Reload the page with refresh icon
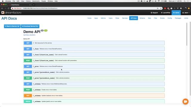The width and height of the screenshot is (191, 107). coord(9,8)
